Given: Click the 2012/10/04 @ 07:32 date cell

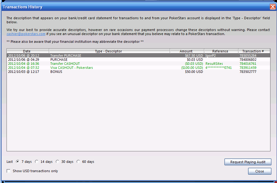Looking at the screenshot, I should (24, 68).
